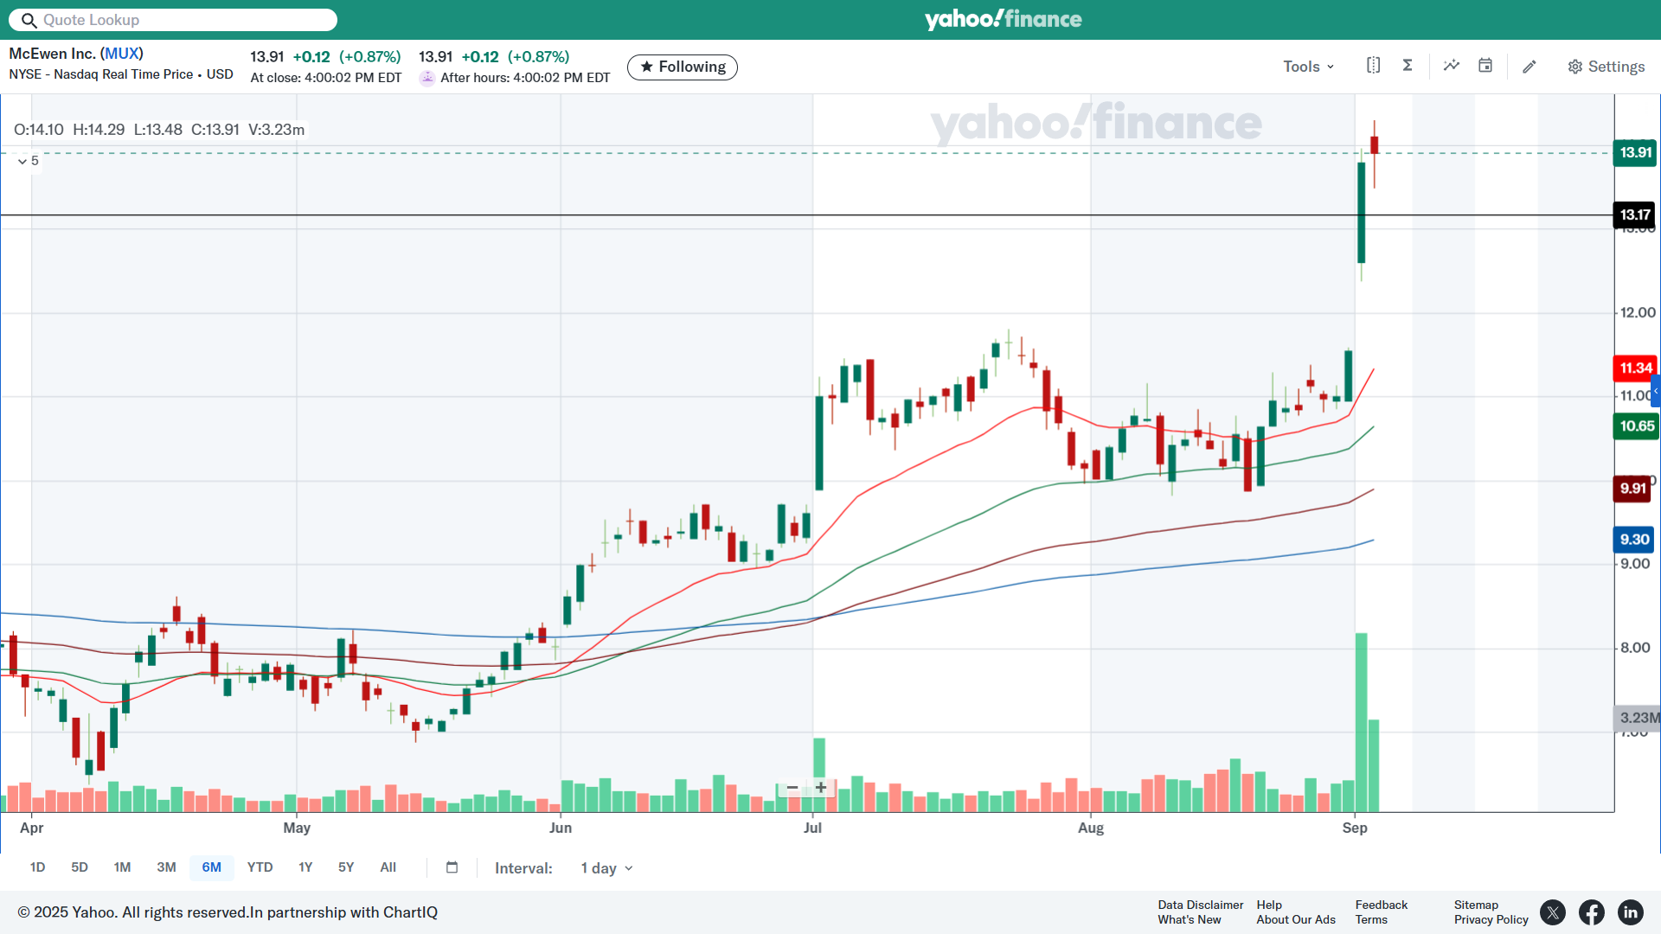Click the events calendar icon in toolbar

(x=1485, y=66)
